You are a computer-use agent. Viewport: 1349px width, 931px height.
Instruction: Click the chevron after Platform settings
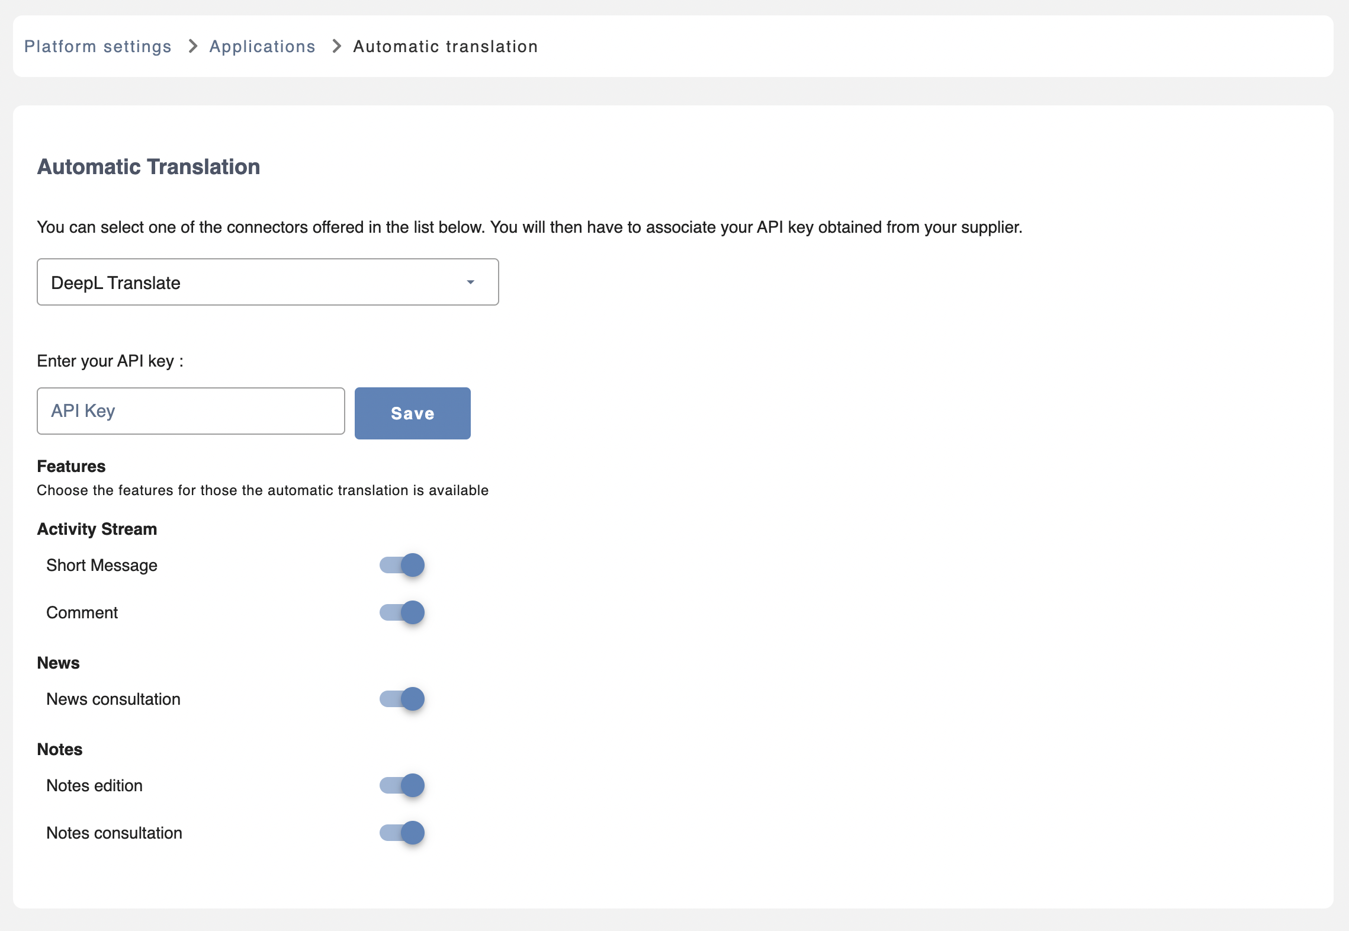[192, 46]
